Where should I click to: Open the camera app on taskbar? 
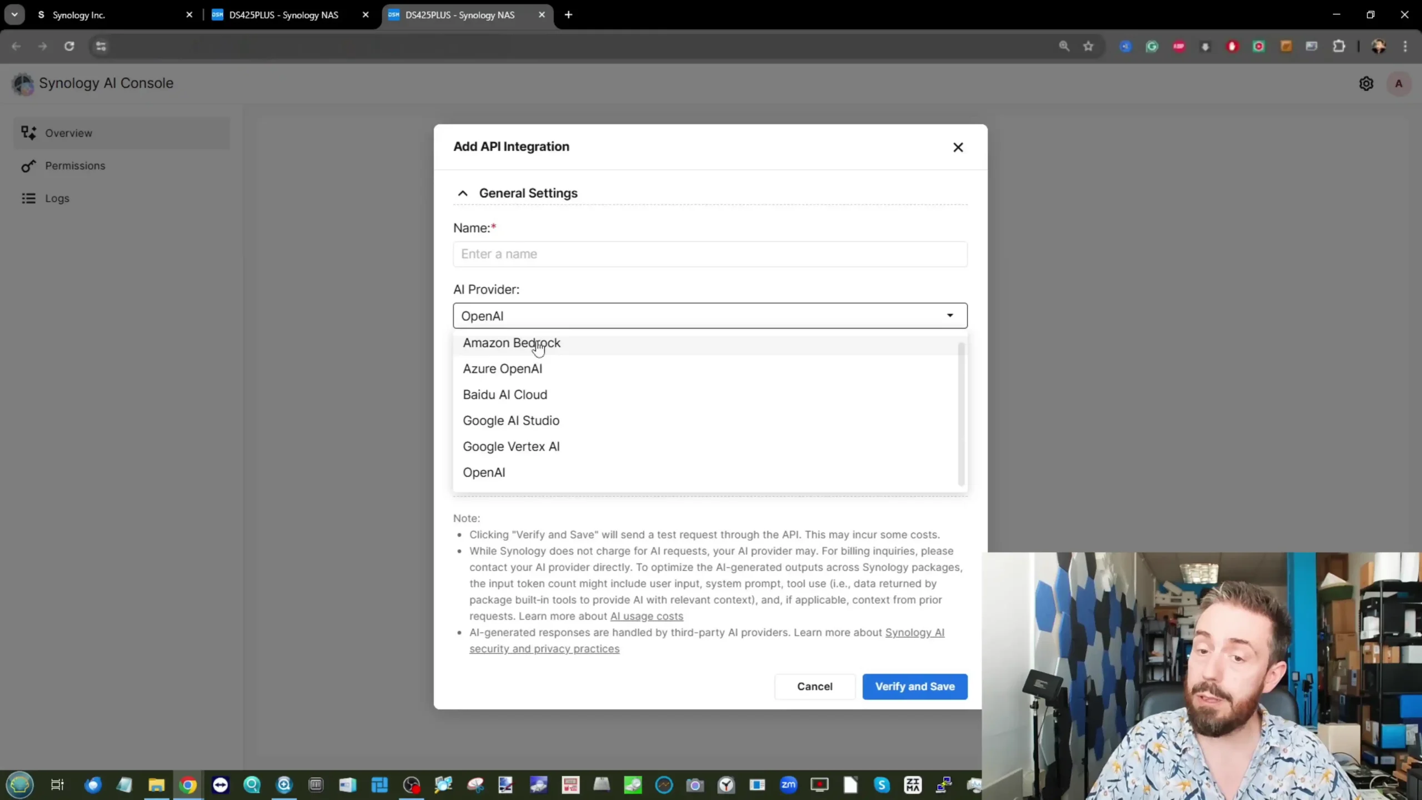tap(694, 784)
